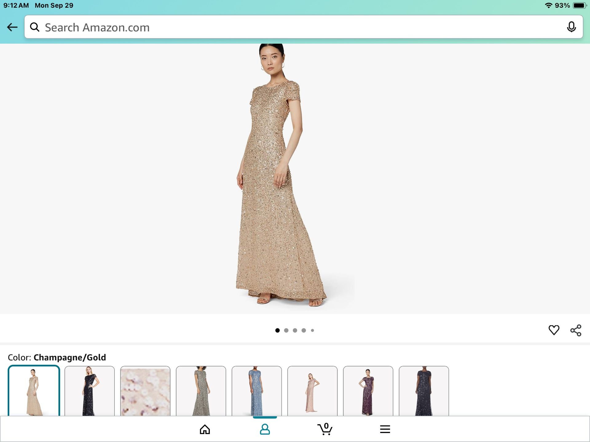Screen dimensions: 590x442
Task: Tap the share icon
Action: tap(576, 330)
